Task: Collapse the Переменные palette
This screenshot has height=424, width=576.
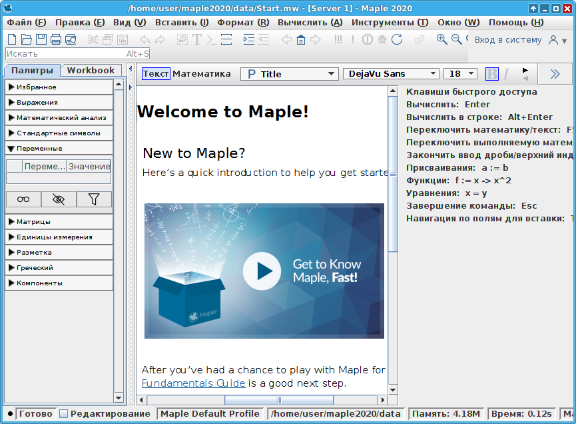Action: (x=59, y=149)
